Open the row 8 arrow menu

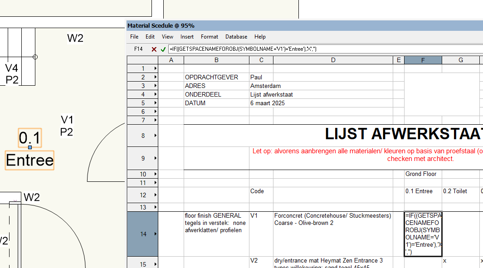[x=156, y=136]
